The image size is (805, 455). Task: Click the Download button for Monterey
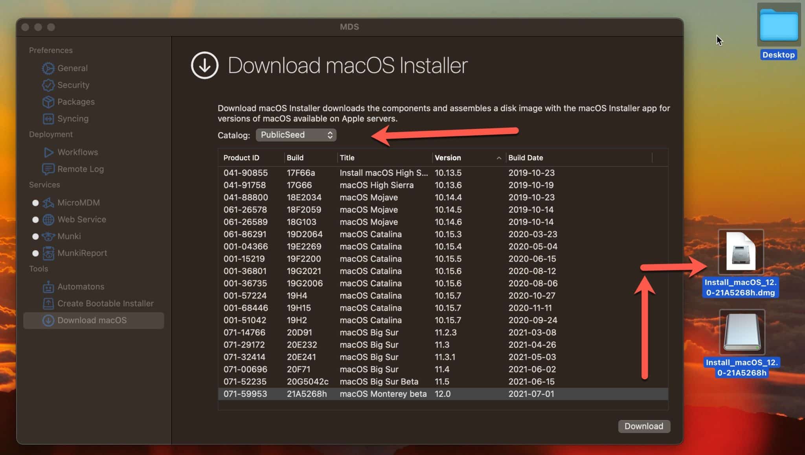(x=643, y=426)
